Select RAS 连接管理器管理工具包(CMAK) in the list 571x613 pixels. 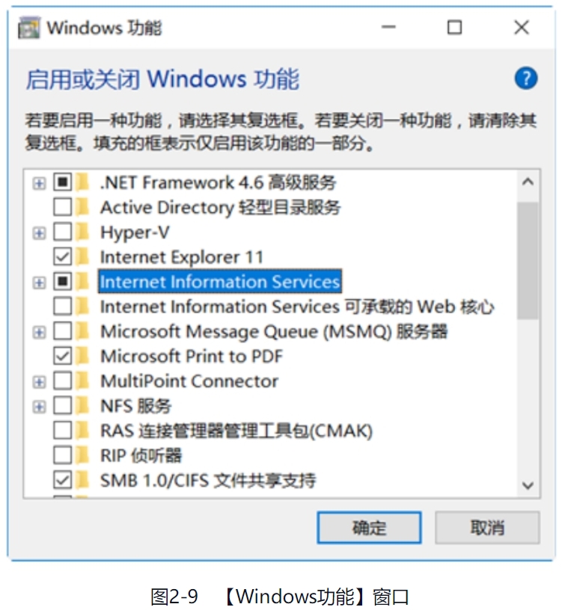click(x=236, y=431)
